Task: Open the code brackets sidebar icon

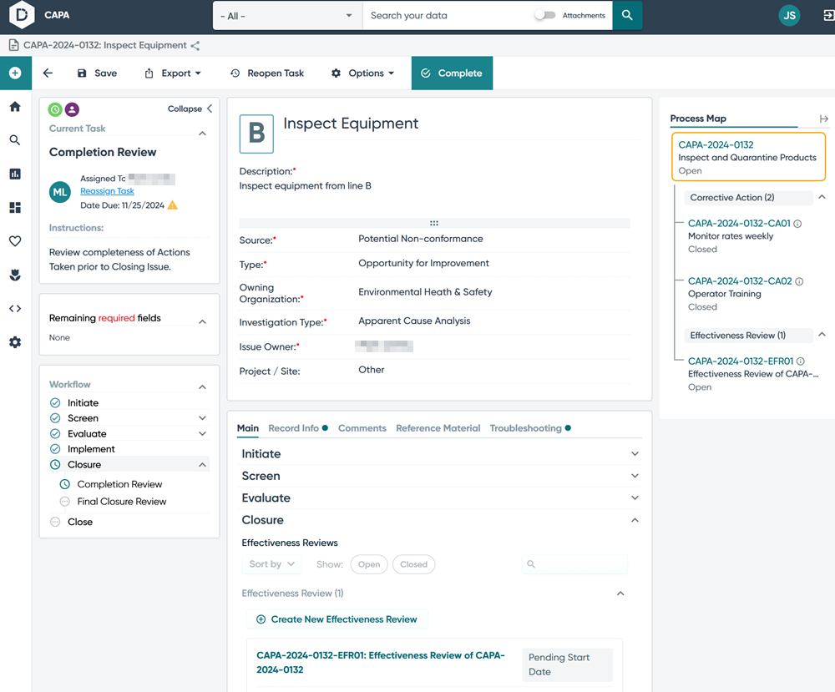Action: click(x=15, y=308)
